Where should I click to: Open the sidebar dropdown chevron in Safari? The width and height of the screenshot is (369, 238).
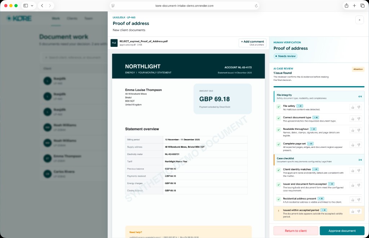[32, 6]
